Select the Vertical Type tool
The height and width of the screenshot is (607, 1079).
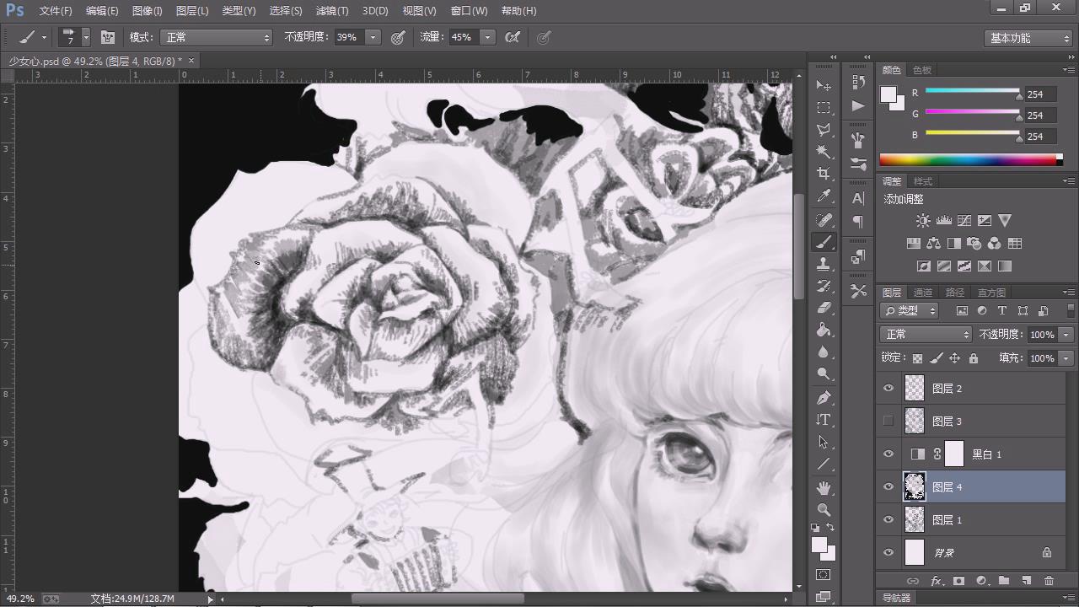[824, 420]
